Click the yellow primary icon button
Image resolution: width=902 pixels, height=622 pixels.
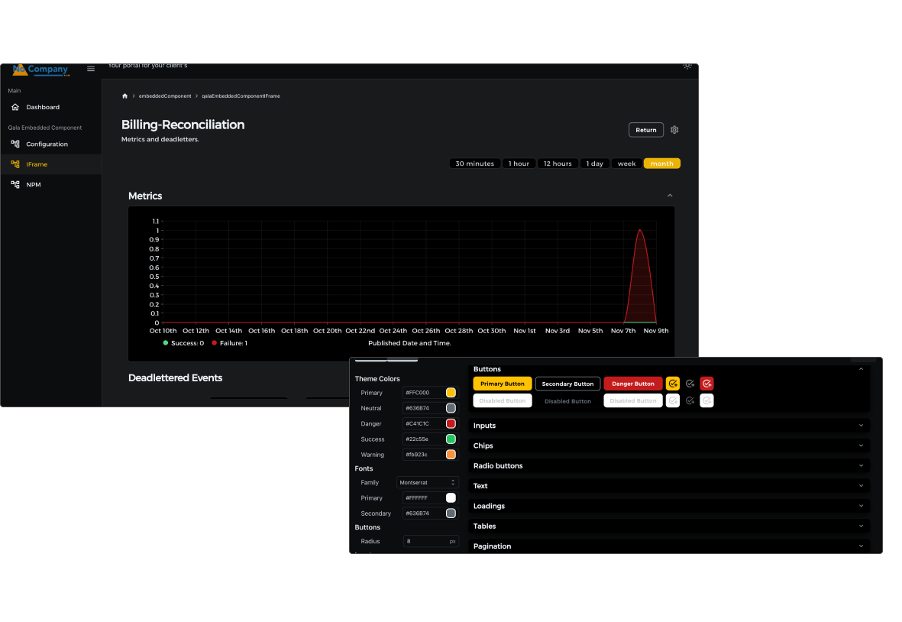click(x=673, y=384)
